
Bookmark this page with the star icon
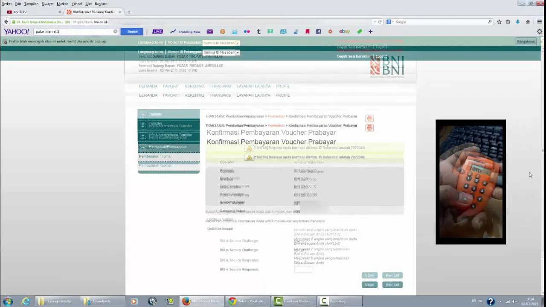click(499, 22)
